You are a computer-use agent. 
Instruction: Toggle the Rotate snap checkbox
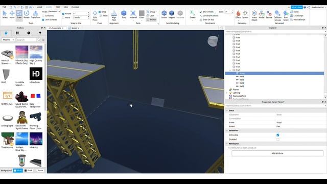coord(63,14)
